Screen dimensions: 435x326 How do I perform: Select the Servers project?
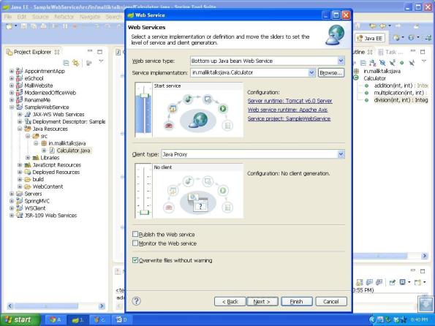pos(33,194)
